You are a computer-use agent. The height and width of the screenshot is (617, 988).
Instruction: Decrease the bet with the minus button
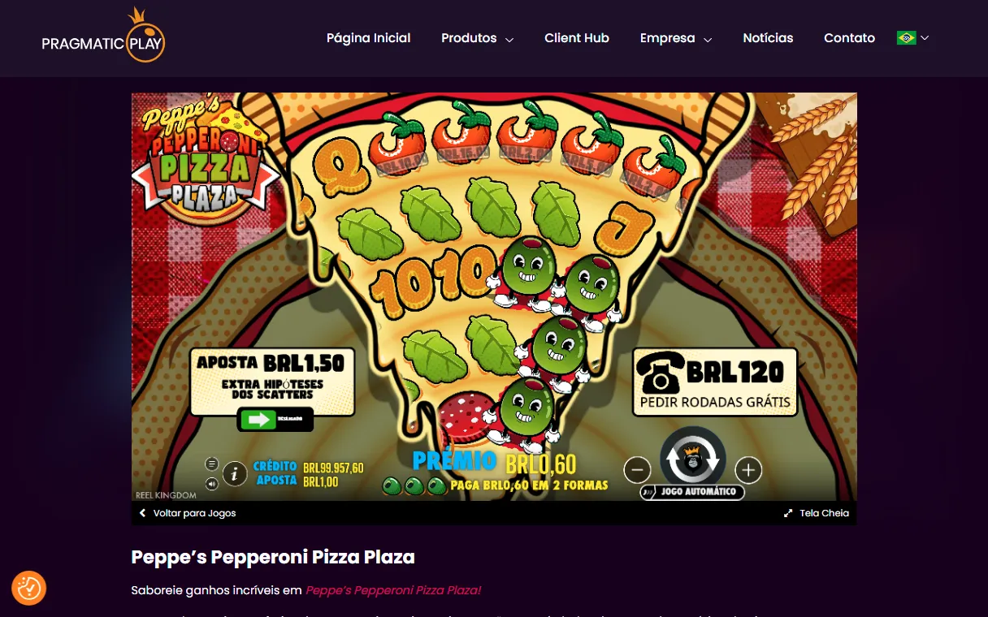coord(637,469)
